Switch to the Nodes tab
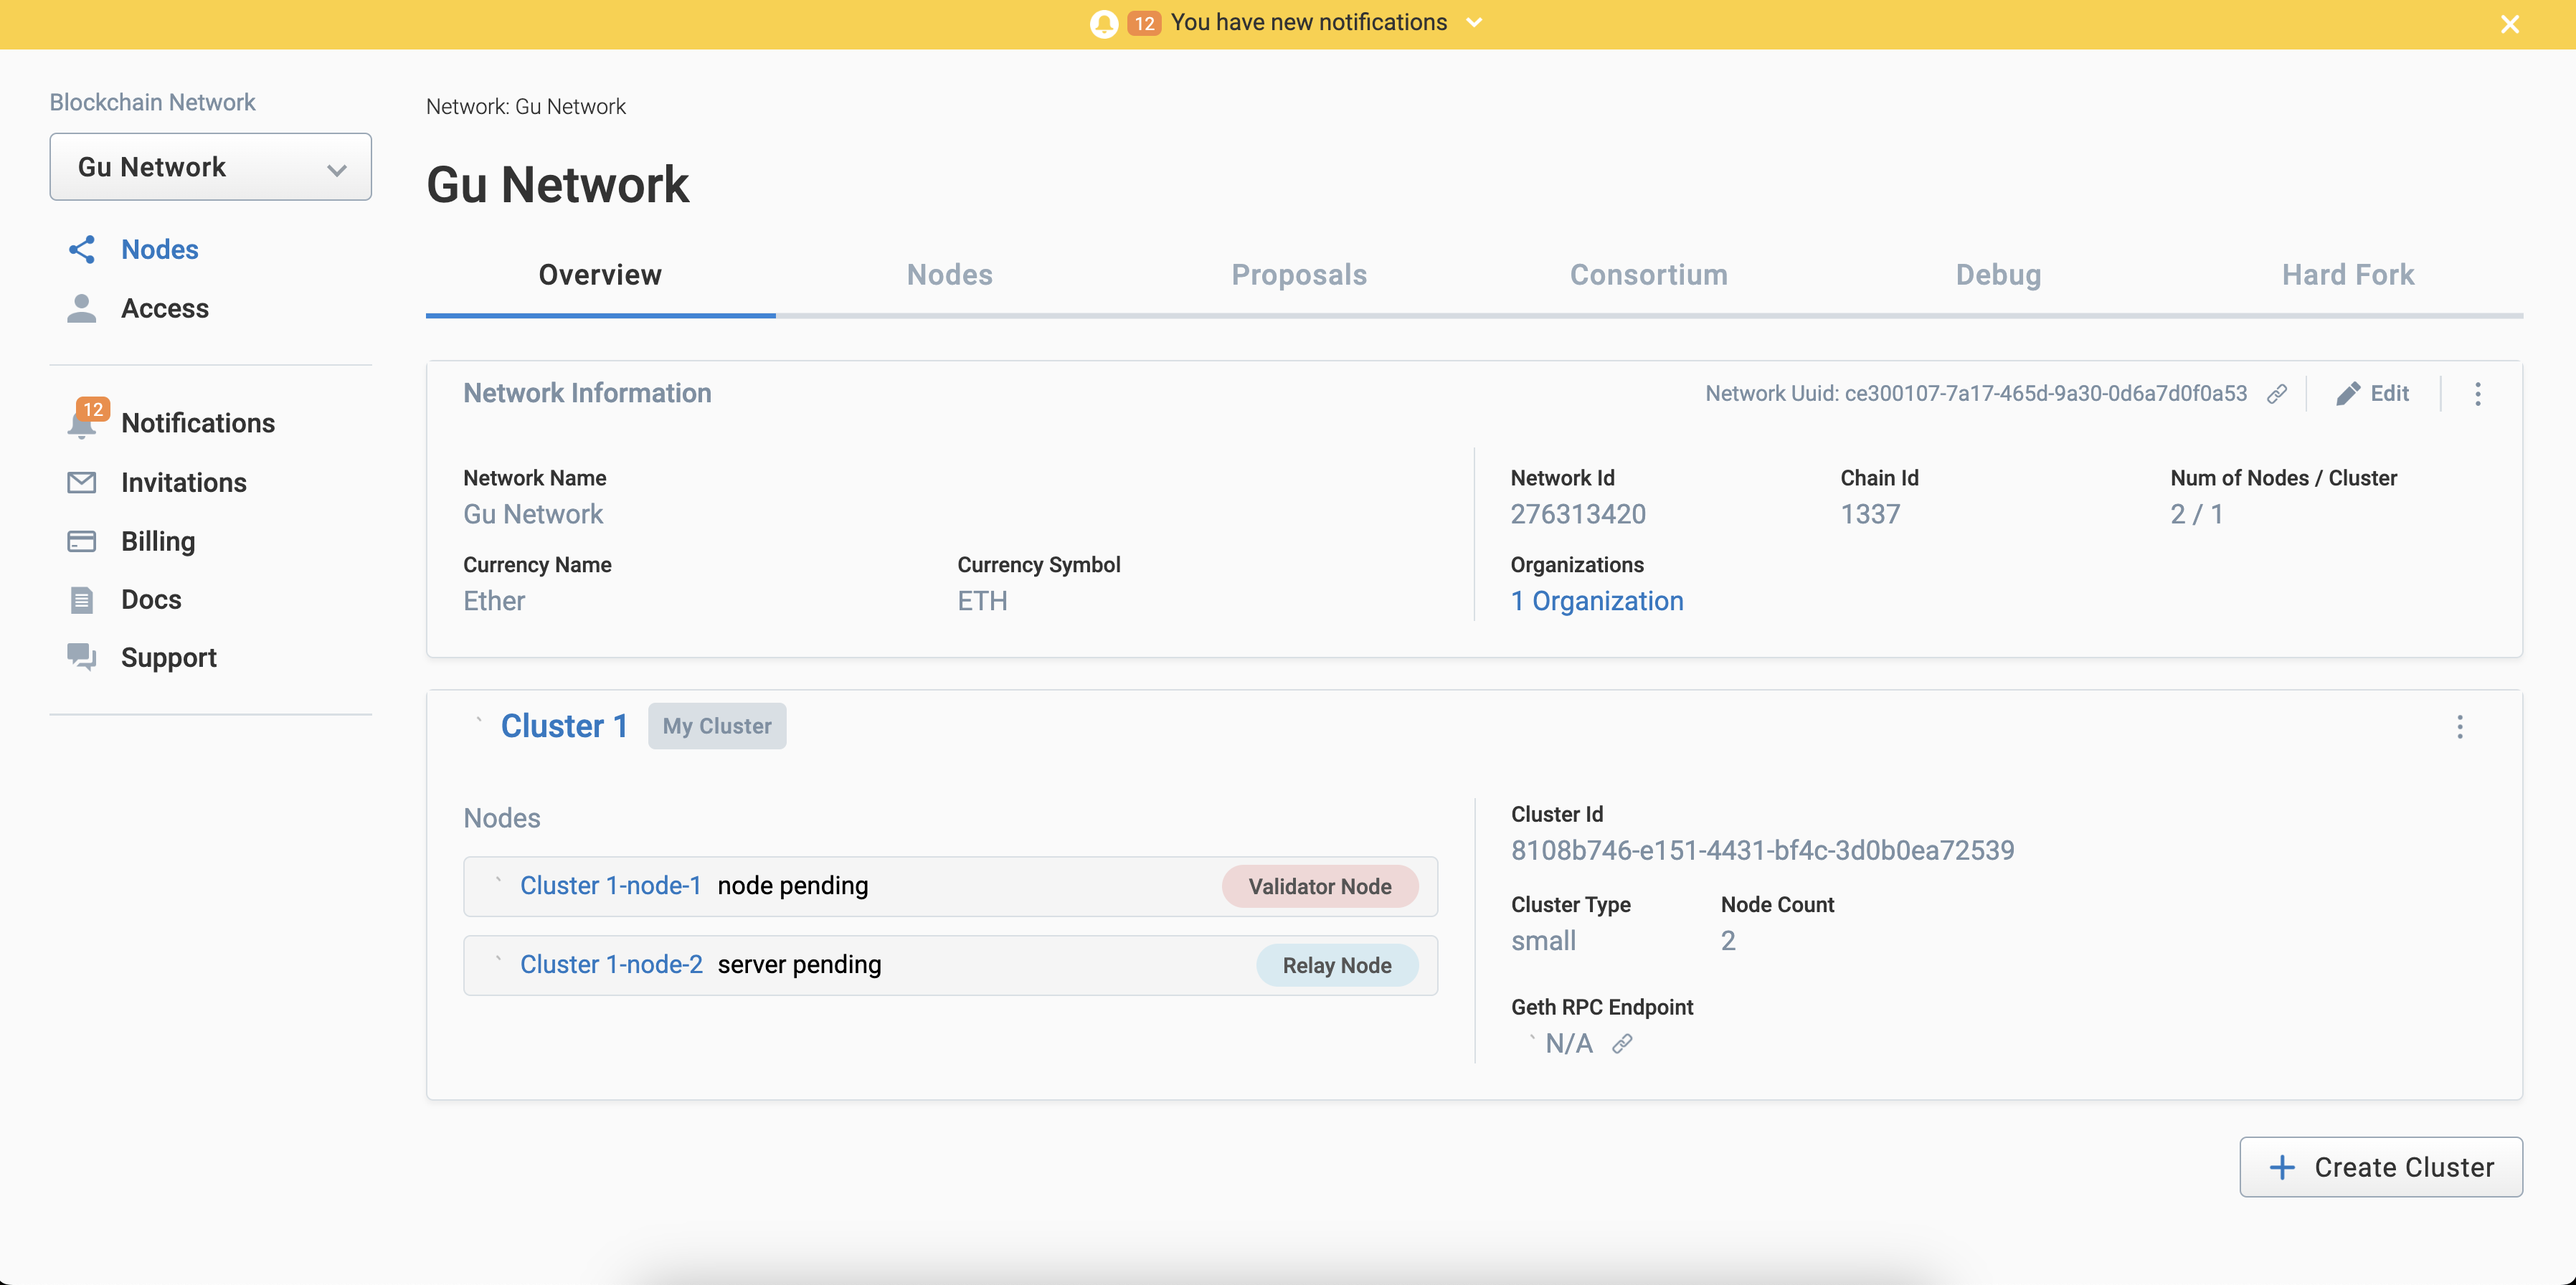Viewport: 2576px width, 1285px height. tap(950, 275)
